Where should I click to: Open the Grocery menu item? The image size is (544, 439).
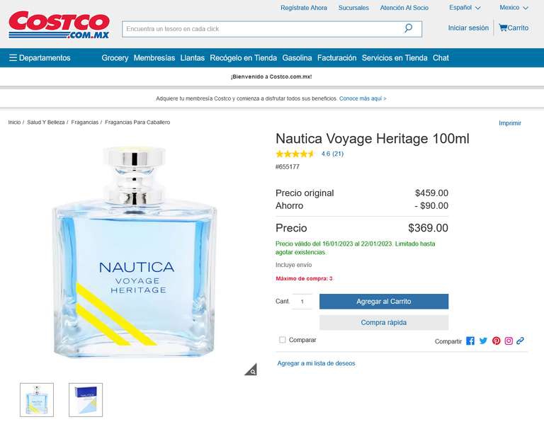115,58
